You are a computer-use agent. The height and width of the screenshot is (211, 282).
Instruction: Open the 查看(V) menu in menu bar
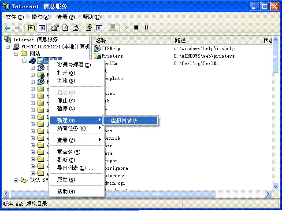(66, 17)
